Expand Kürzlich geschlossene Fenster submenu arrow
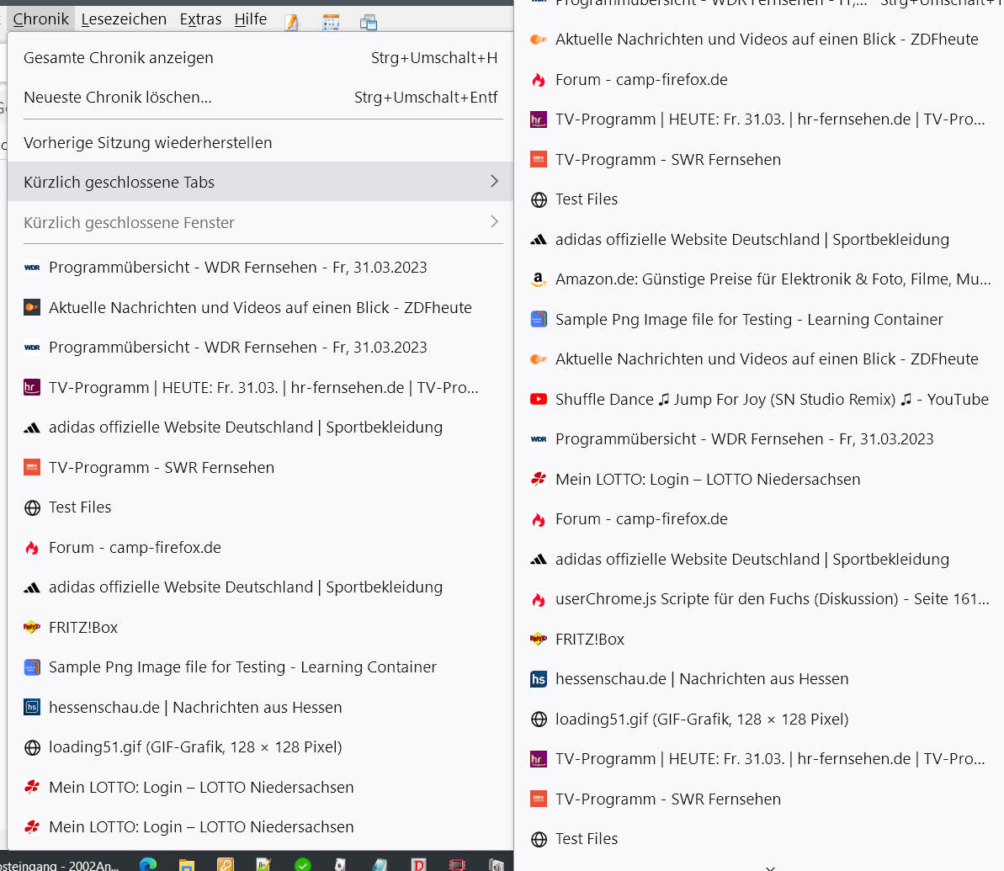The image size is (1004, 871). click(494, 222)
